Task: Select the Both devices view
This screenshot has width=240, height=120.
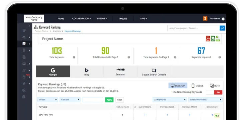Action: (x=215, y=86)
